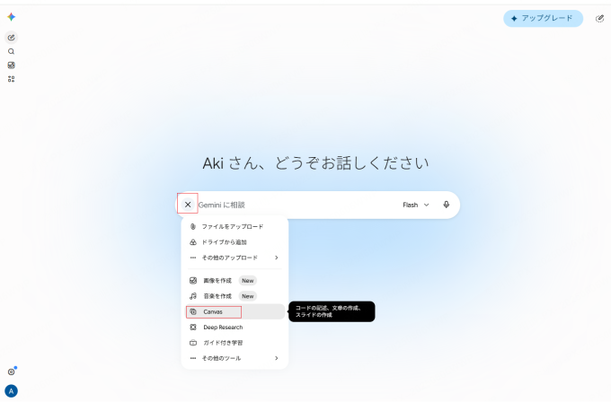This screenshot has height=402, width=611.
Task: Choose Deep Research from the menu
Action: click(235, 328)
